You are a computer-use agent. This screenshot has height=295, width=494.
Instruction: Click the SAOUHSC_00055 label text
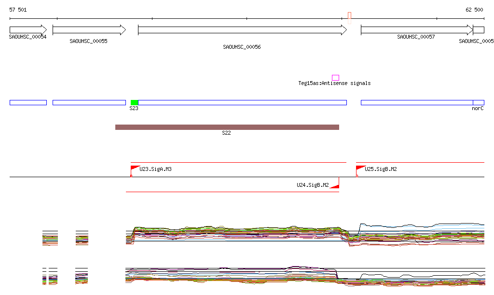(89, 41)
